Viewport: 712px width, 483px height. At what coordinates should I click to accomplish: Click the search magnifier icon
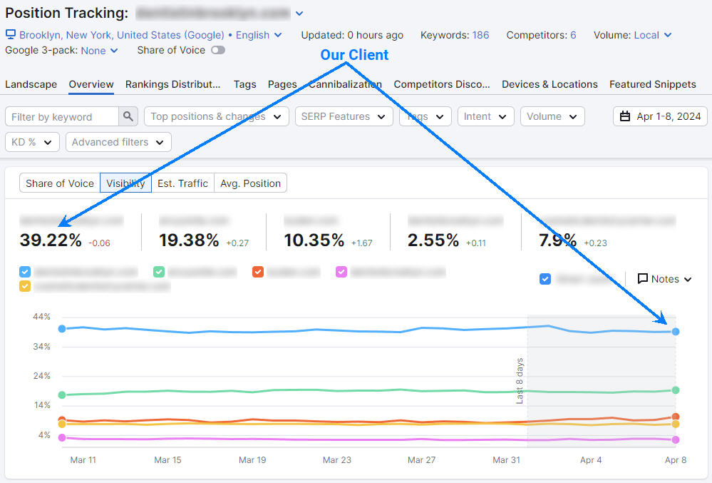click(x=128, y=117)
